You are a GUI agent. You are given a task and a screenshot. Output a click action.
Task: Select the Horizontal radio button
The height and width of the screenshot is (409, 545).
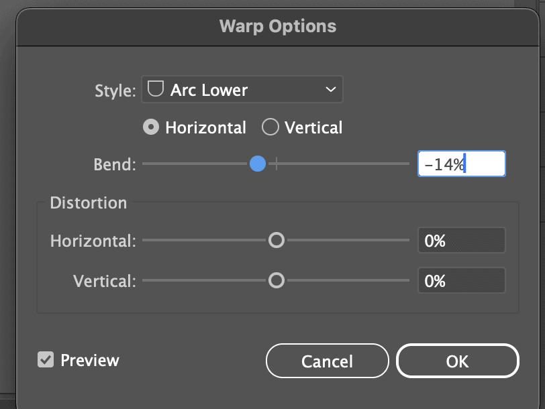(152, 127)
